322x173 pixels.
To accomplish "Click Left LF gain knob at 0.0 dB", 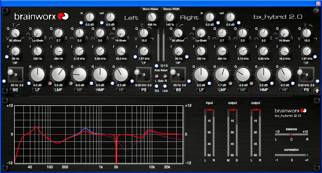I will [x=38, y=75].
